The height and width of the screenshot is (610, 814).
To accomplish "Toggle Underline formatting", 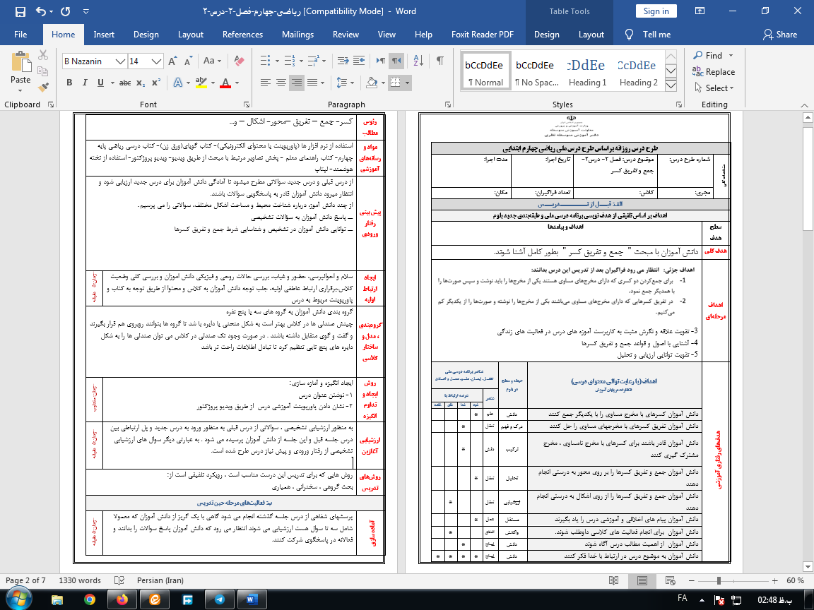I will 100,83.
